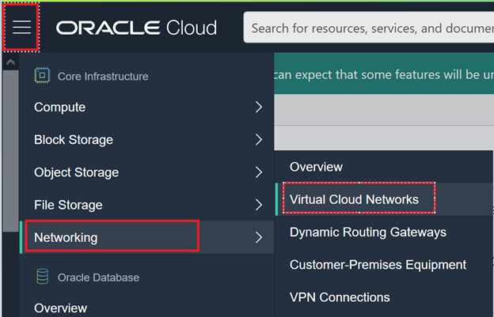The image size is (494, 317).
Task: Open the Compute menu item
Action: (x=60, y=108)
